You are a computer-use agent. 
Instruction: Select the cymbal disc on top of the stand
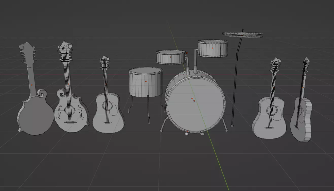242,35
